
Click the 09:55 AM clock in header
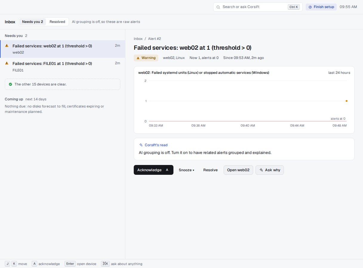point(348,7)
